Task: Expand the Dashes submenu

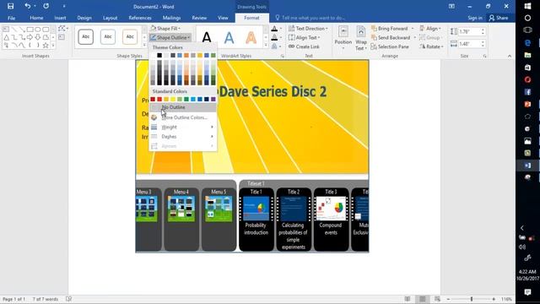Action: [183, 137]
